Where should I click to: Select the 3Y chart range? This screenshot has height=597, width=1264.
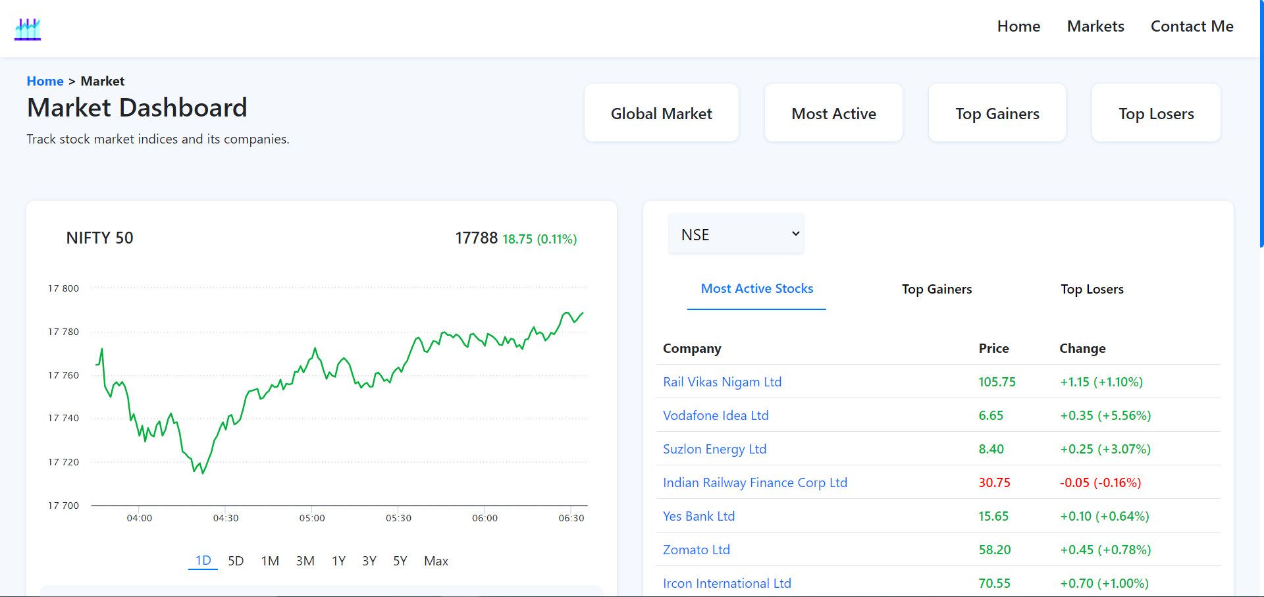click(369, 561)
